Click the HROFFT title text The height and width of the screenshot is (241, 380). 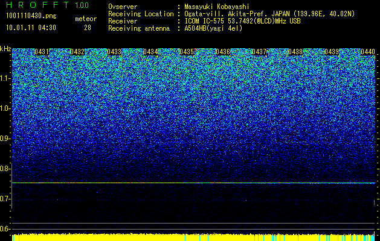37,5
